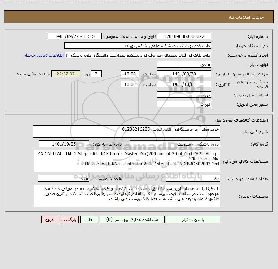Click the delivery city field تهران
Image resolution: width=278 pixels, height=269 pixels.
point(184,104)
